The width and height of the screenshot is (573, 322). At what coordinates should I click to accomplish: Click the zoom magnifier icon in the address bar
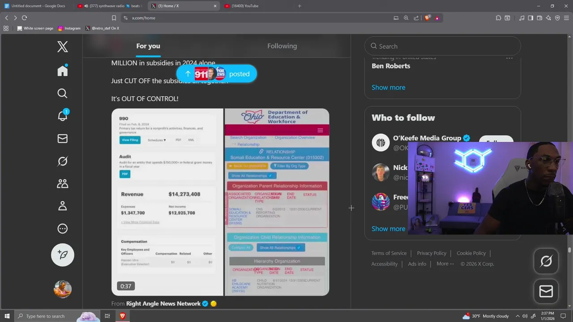(x=406, y=18)
